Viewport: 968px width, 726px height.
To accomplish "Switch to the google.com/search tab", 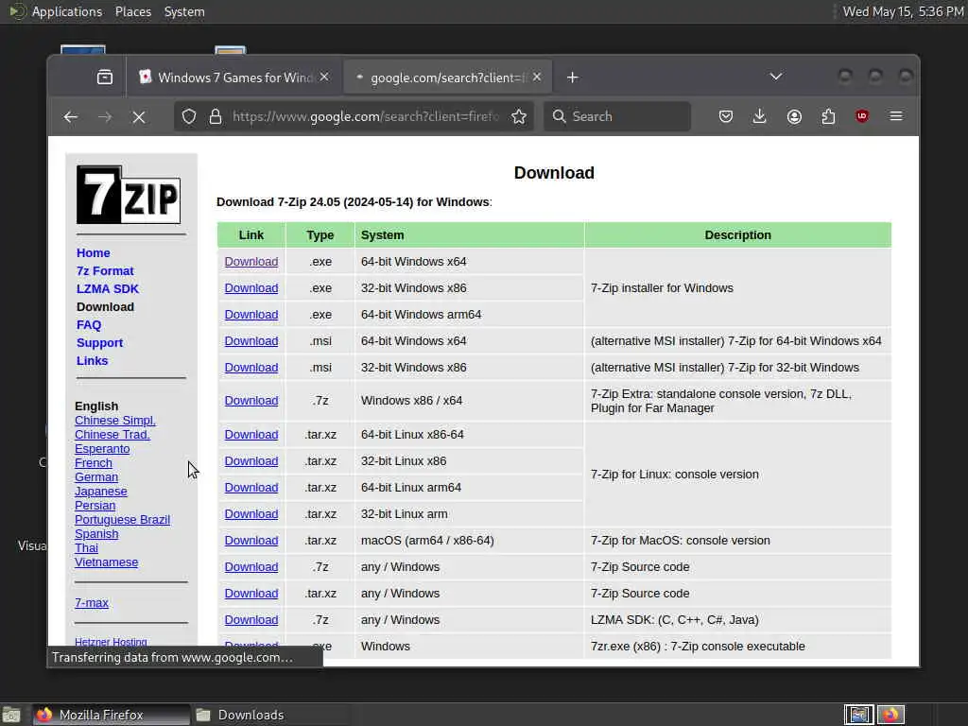I will coord(447,78).
